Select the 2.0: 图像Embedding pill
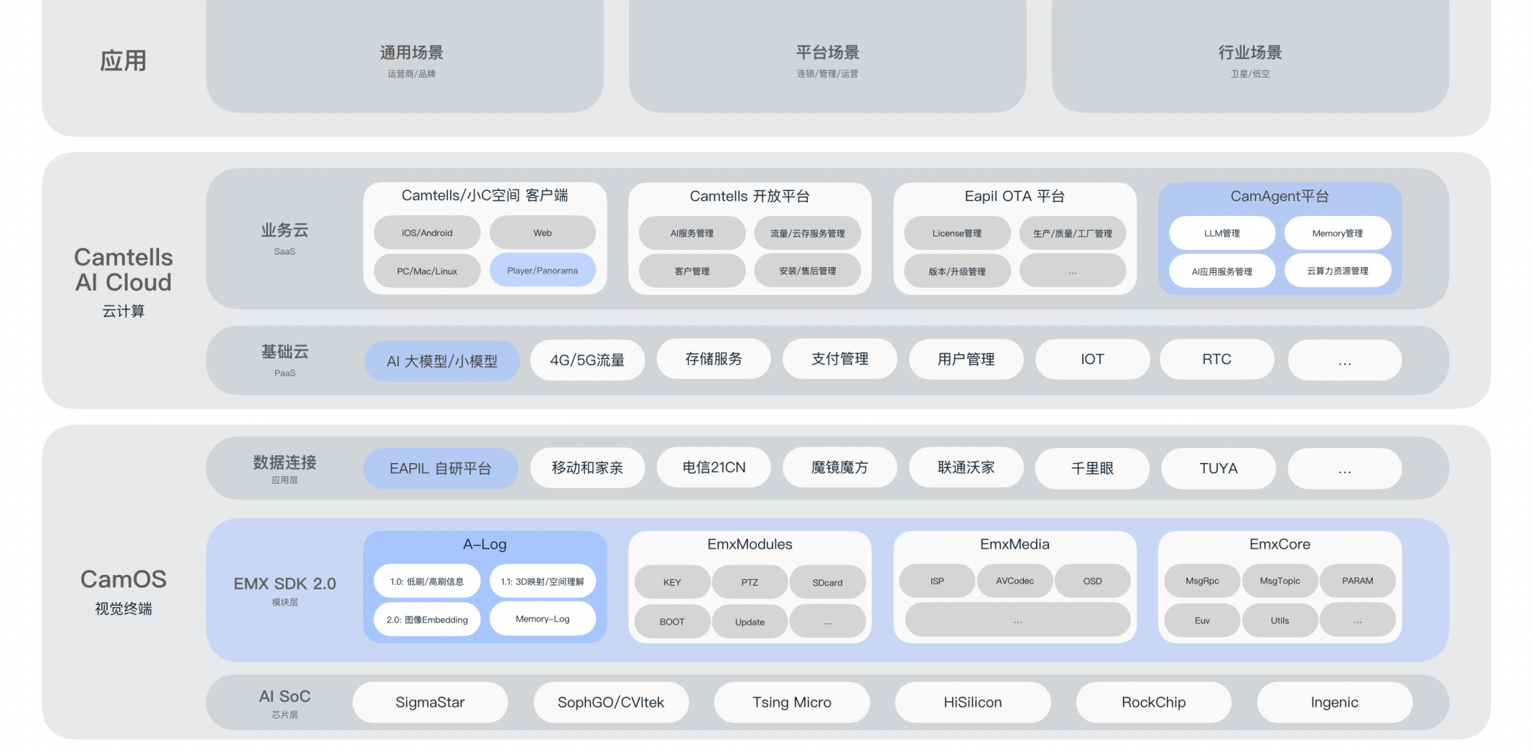Image resolution: width=1533 pixels, height=753 pixels. click(427, 619)
